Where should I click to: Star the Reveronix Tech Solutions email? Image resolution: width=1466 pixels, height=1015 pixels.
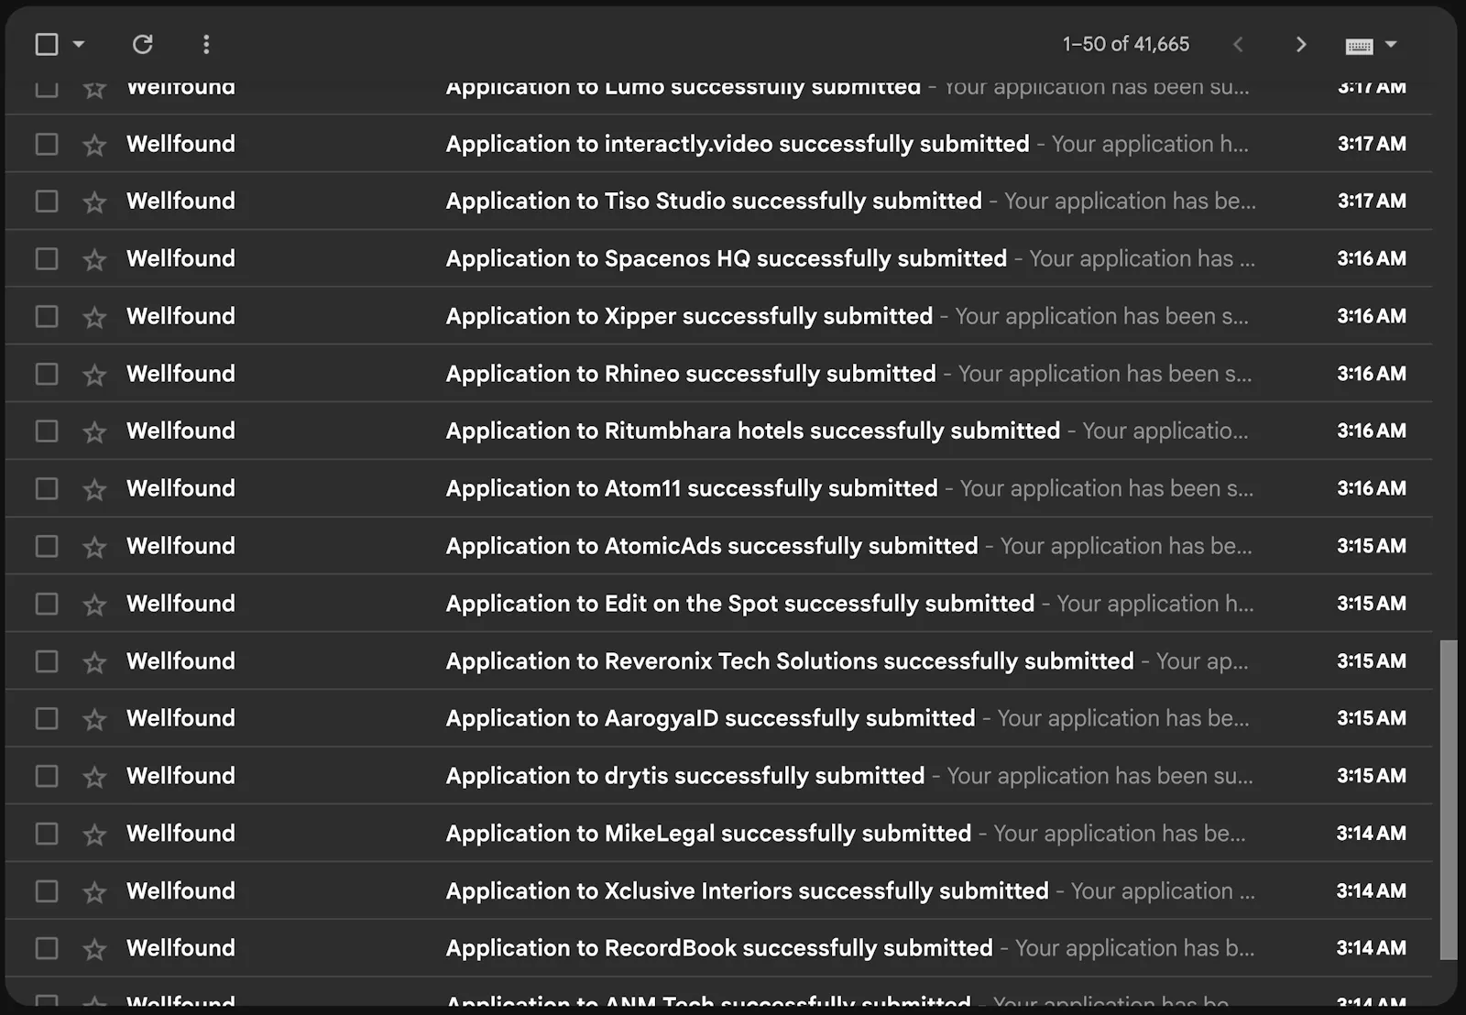pos(94,661)
